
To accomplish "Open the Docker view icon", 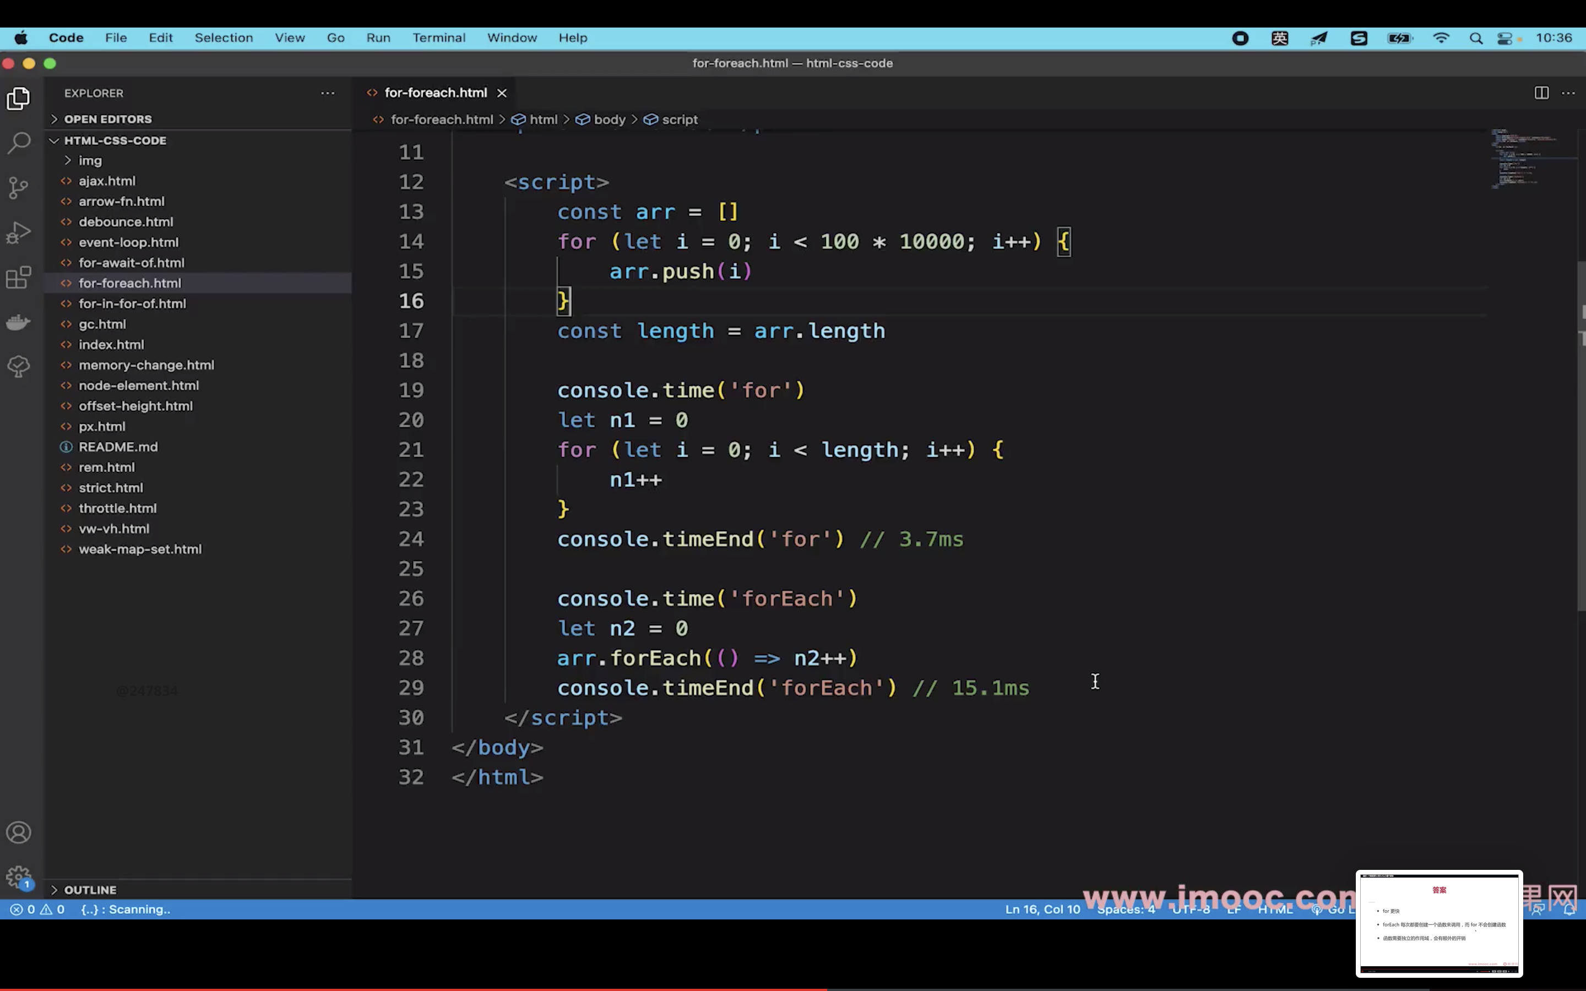I will point(19,322).
